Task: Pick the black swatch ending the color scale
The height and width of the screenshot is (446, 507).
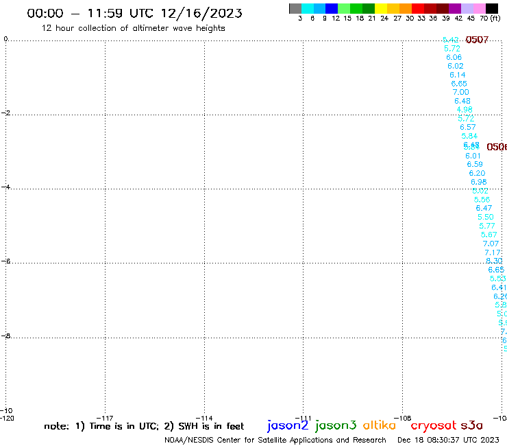Action: (x=492, y=8)
